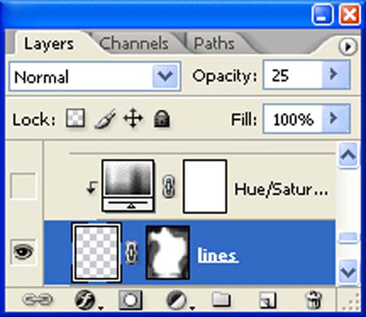Create new fill or adjustment layer
The image size is (366, 317).
tap(177, 300)
